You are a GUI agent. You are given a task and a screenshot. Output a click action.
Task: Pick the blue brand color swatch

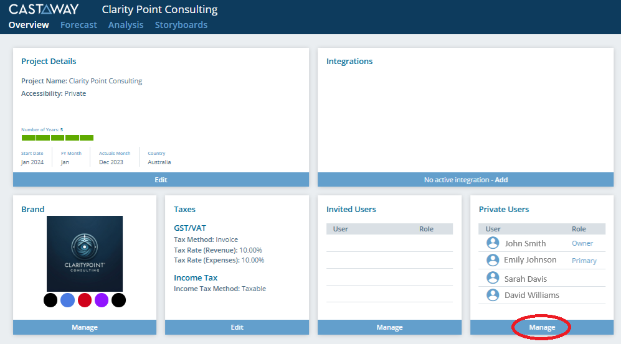click(67, 300)
